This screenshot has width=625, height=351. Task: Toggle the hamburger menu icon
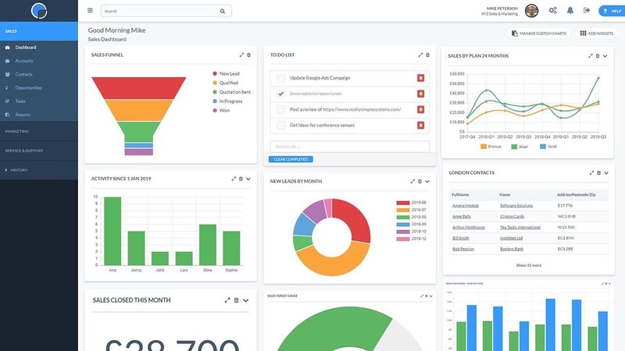coord(90,10)
